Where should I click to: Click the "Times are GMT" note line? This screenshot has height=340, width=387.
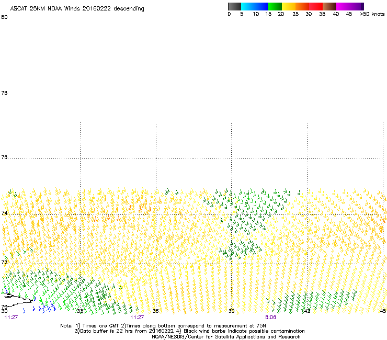(x=163, y=326)
